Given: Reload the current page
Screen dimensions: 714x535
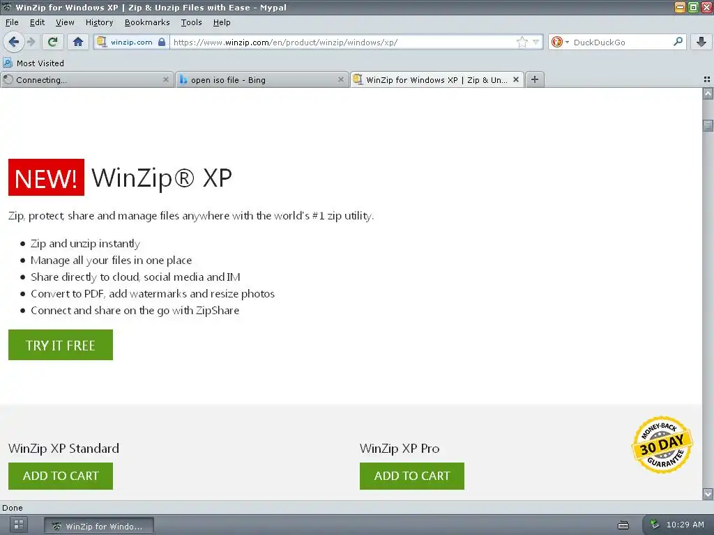Looking at the screenshot, I should 52,42.
